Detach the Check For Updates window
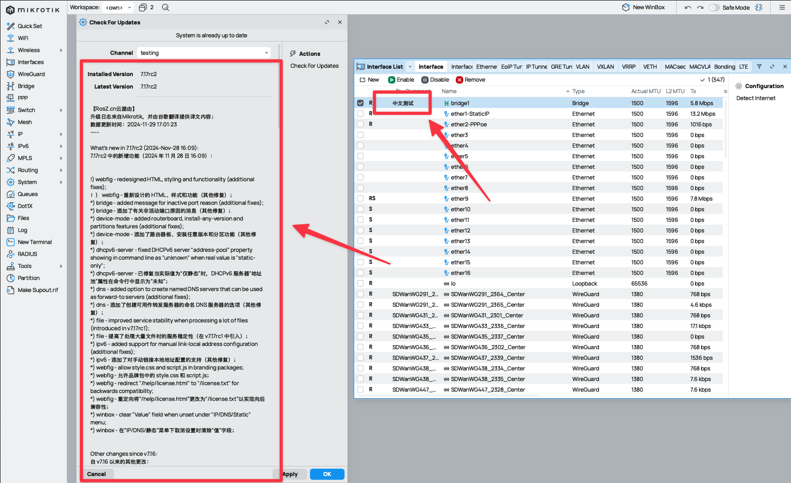This screenshot has height=483, width=791. click(327, 22)
